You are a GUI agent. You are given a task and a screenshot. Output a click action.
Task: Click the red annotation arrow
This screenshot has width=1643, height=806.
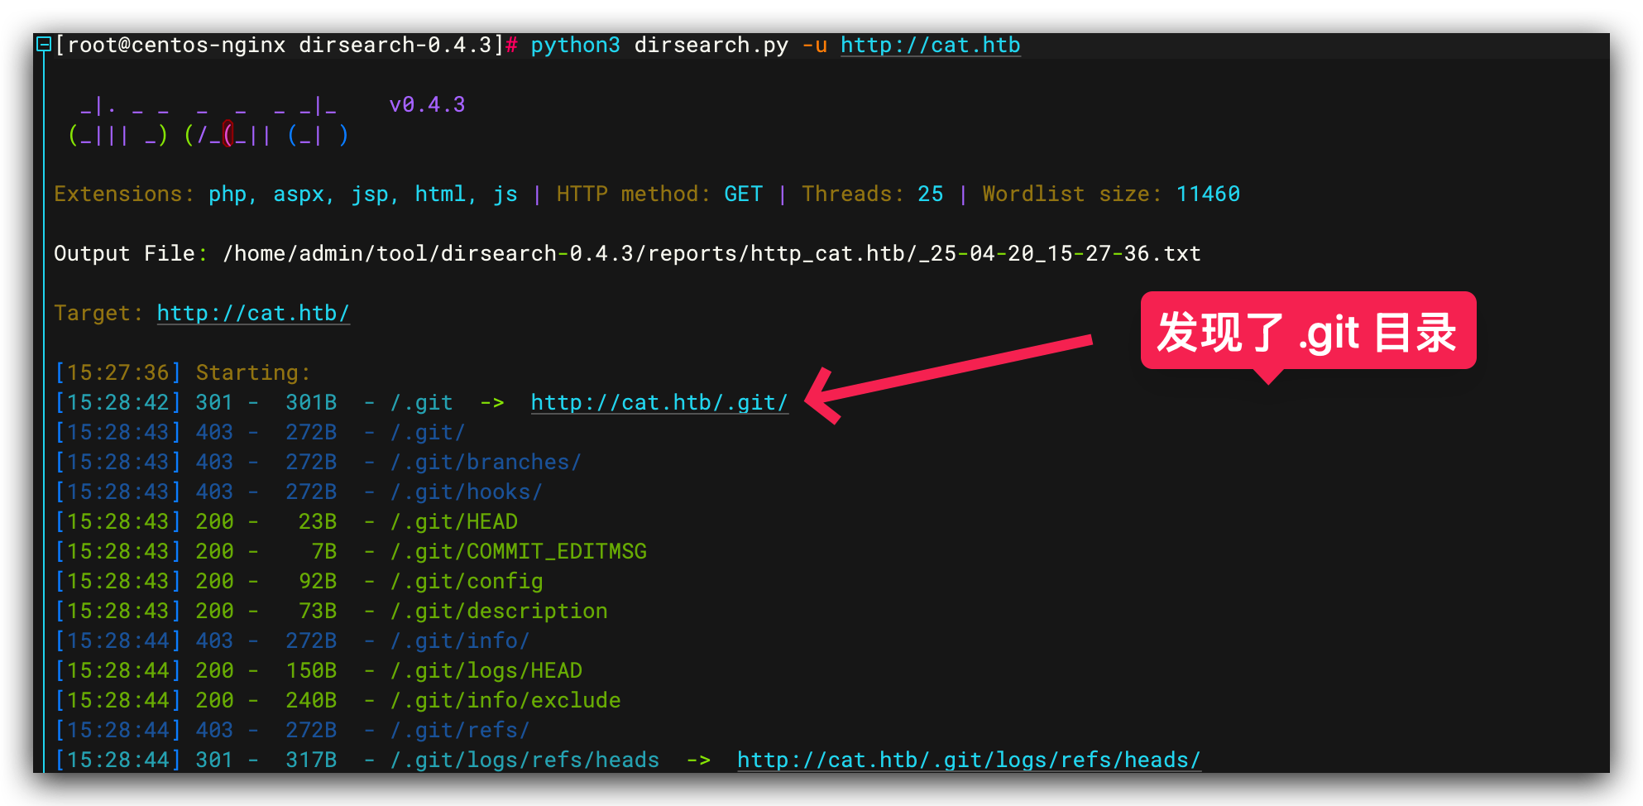951,370
